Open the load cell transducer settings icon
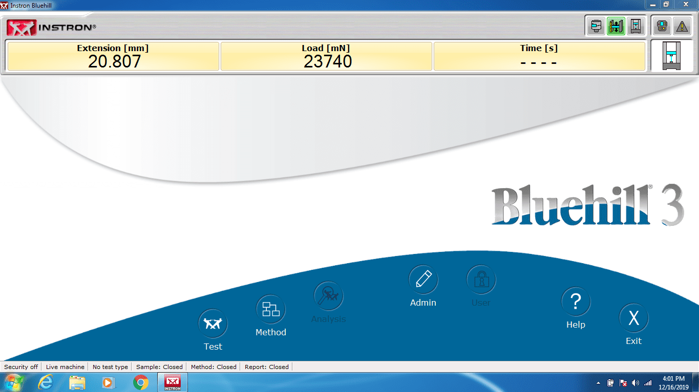This screenshot has width=699, height=392. coord(596,26)
